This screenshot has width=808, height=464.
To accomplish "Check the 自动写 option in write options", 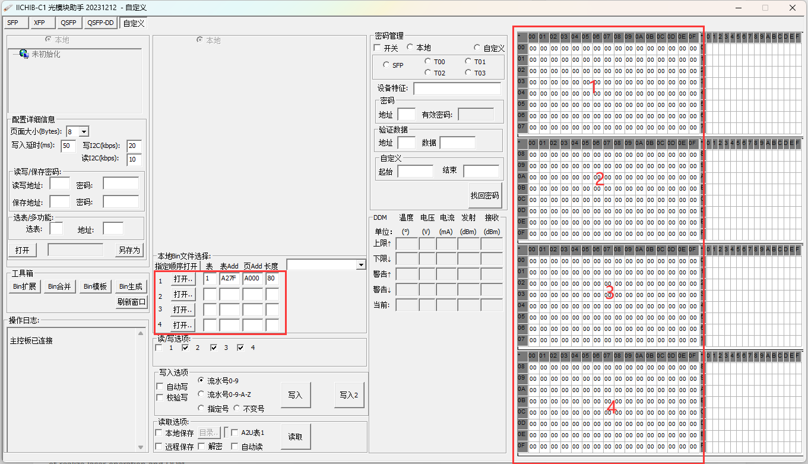I will pos(159,386).
